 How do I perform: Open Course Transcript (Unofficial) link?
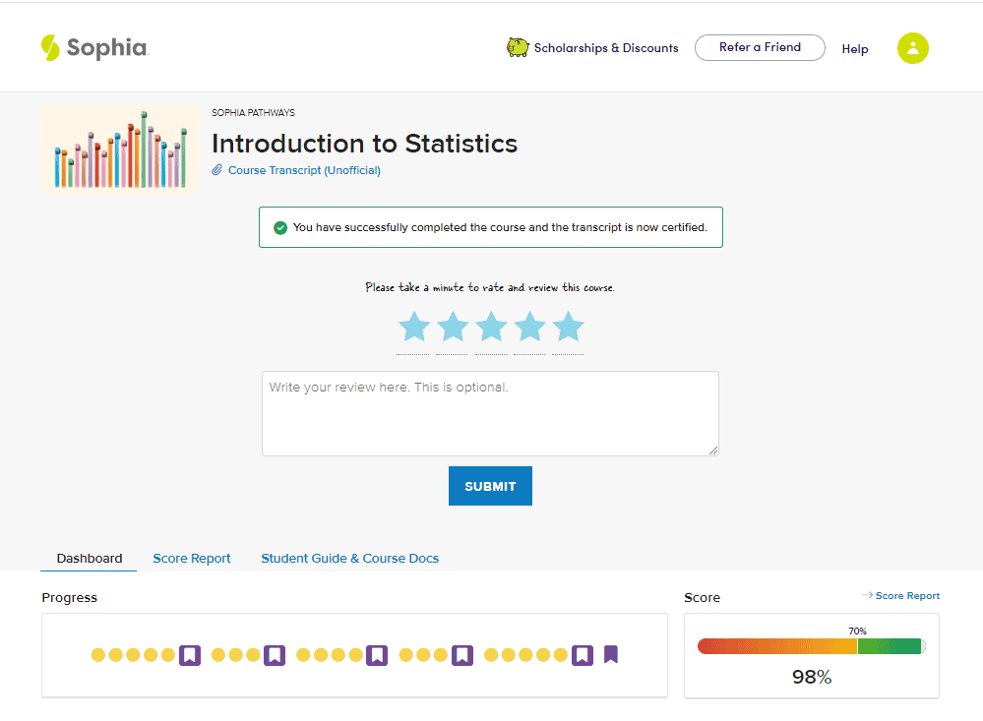pos(304,170)
